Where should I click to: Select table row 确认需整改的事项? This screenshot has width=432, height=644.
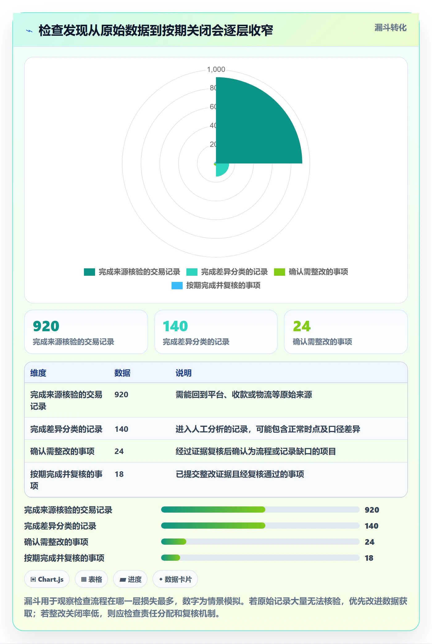[x=216, y=451]
